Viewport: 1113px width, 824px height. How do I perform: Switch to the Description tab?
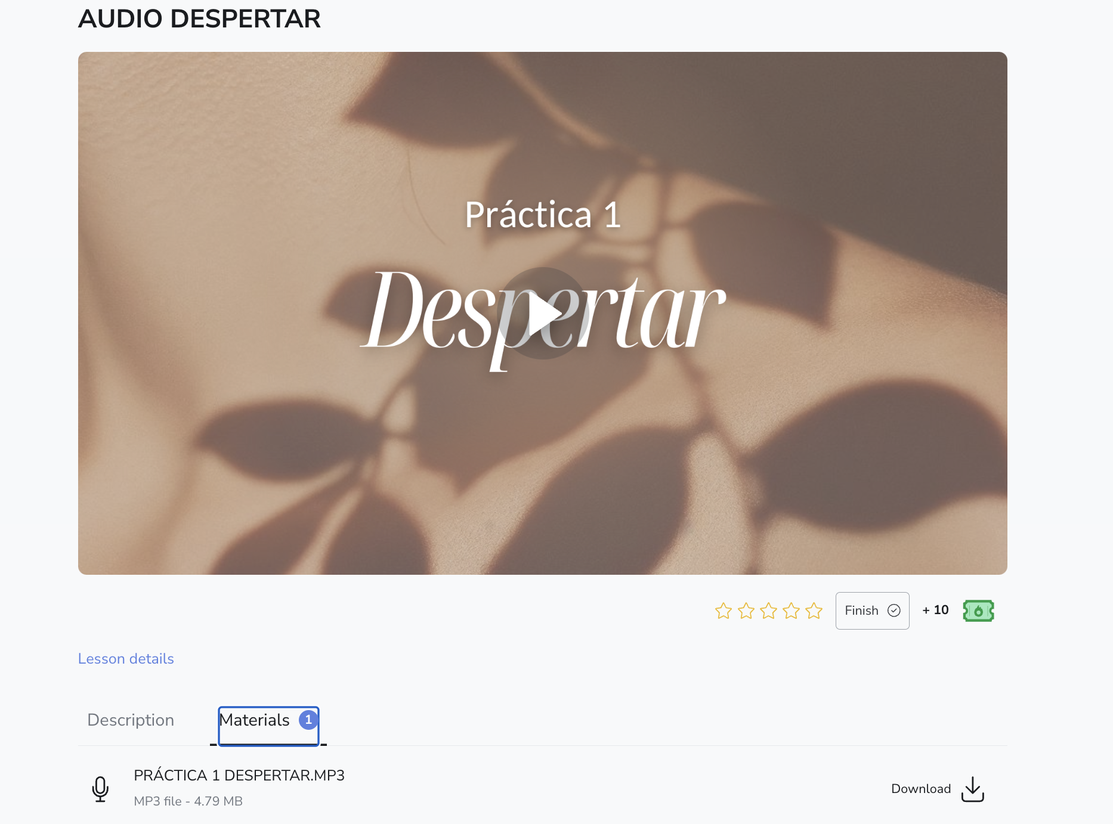click(x=131, y=720)
